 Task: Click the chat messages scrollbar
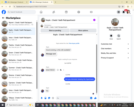point(96,69)
